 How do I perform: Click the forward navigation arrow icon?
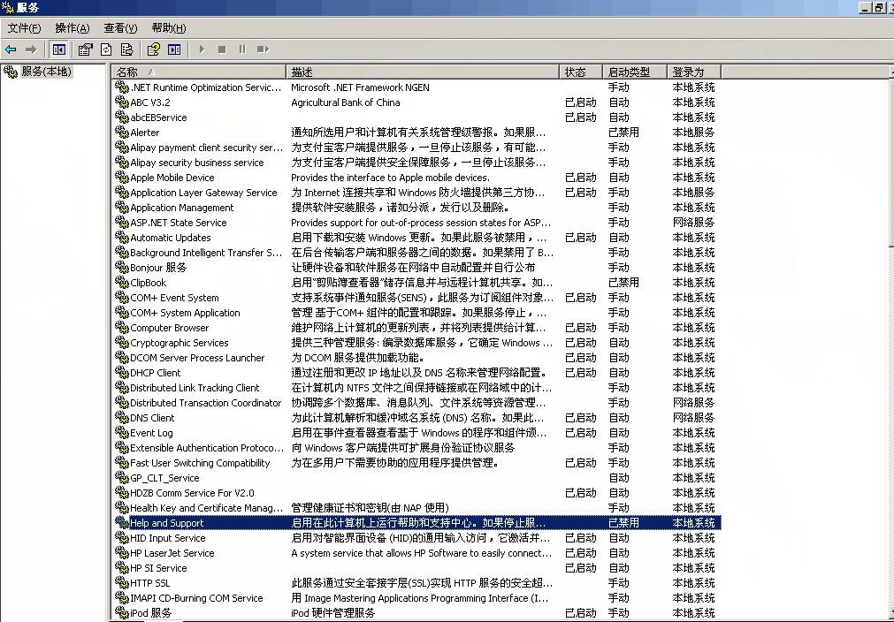click(31, 49)
